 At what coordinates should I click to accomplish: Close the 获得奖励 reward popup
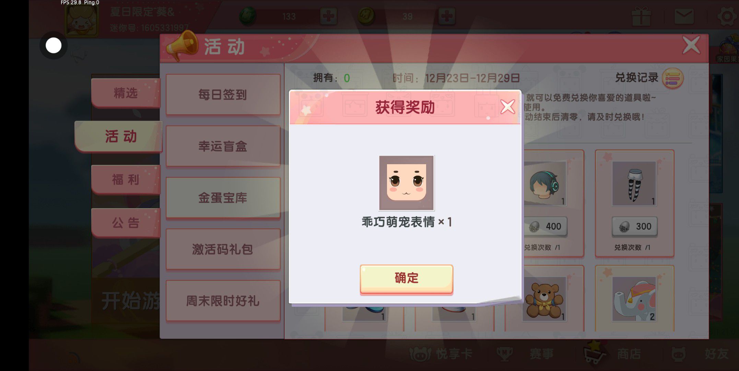(508, 106)
